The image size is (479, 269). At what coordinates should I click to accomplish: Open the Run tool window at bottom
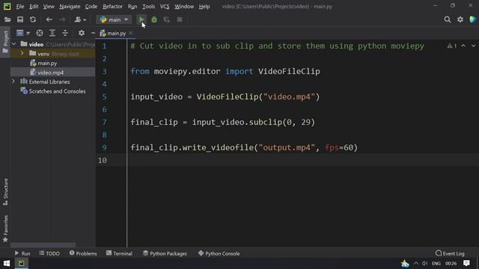tap(22, 253)
